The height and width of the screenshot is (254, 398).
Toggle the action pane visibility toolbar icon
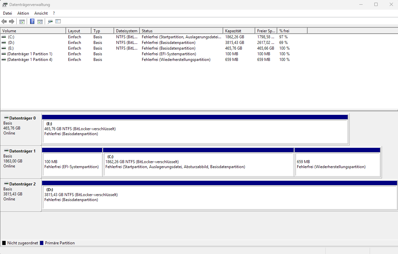(40, 21)
